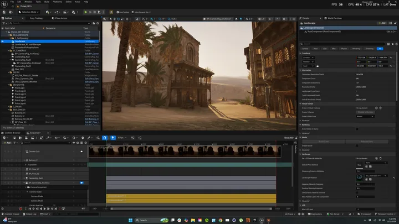
Task: Toggle Actor Hidden In Game checkbox
Action: click(x=357, y=129)
